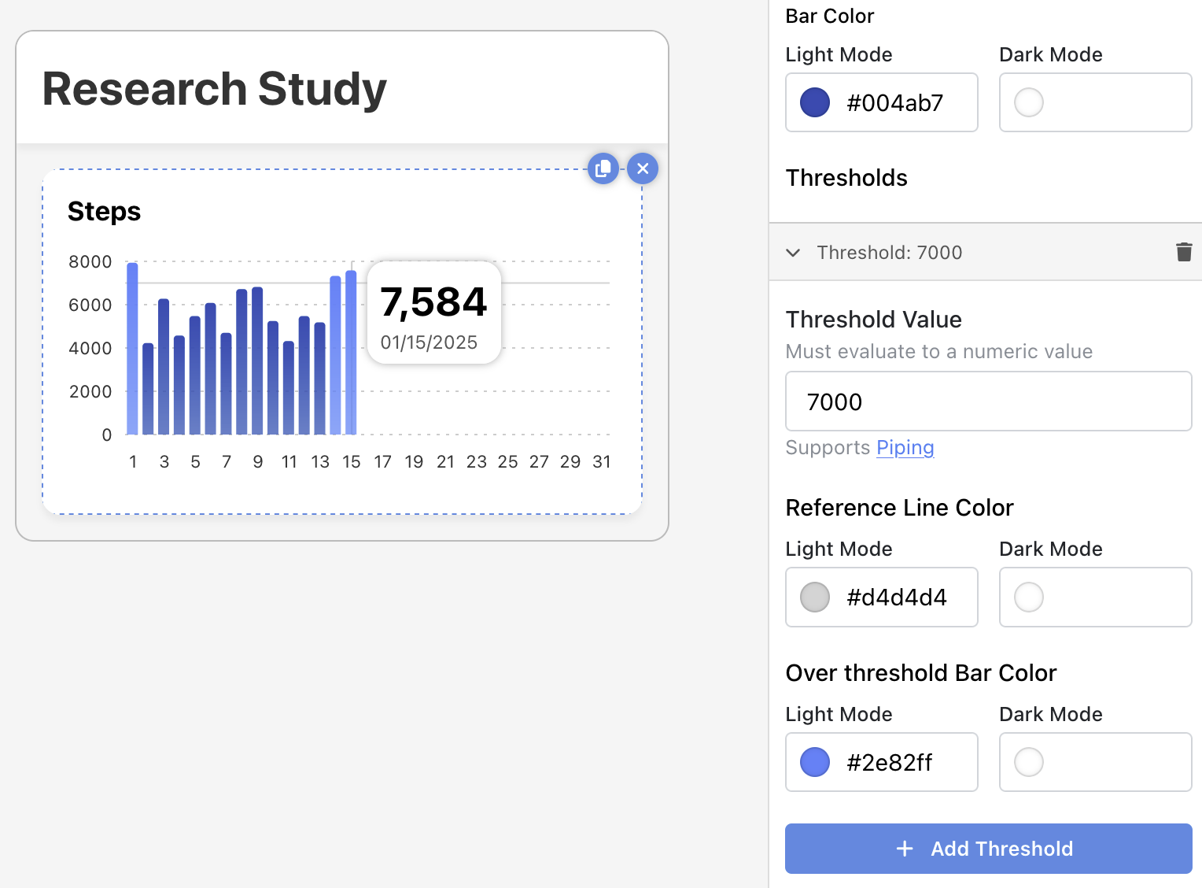
Task: Click the duplicate chart copy icon
Action: coord(603,168)
